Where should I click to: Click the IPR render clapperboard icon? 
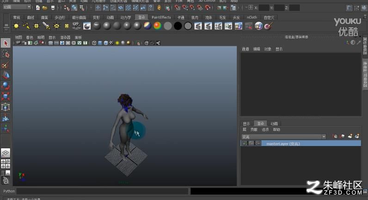(x=208, y=26)
